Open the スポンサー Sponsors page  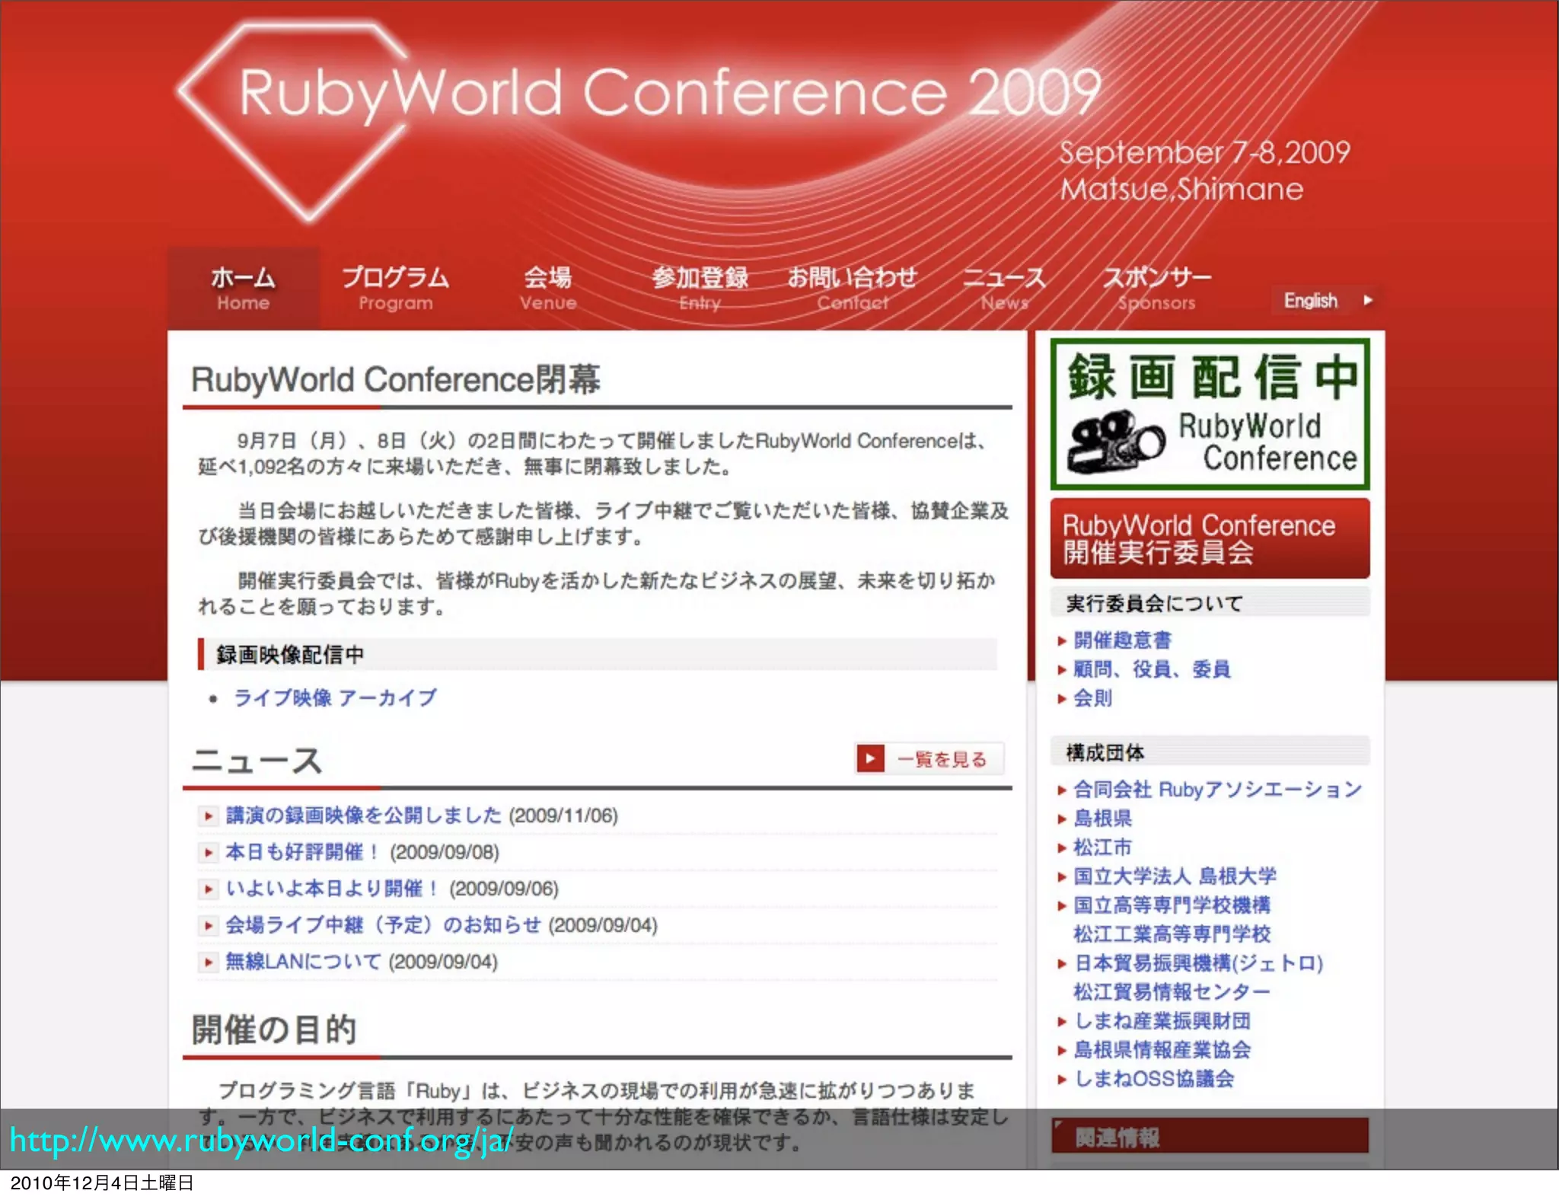1156,288
